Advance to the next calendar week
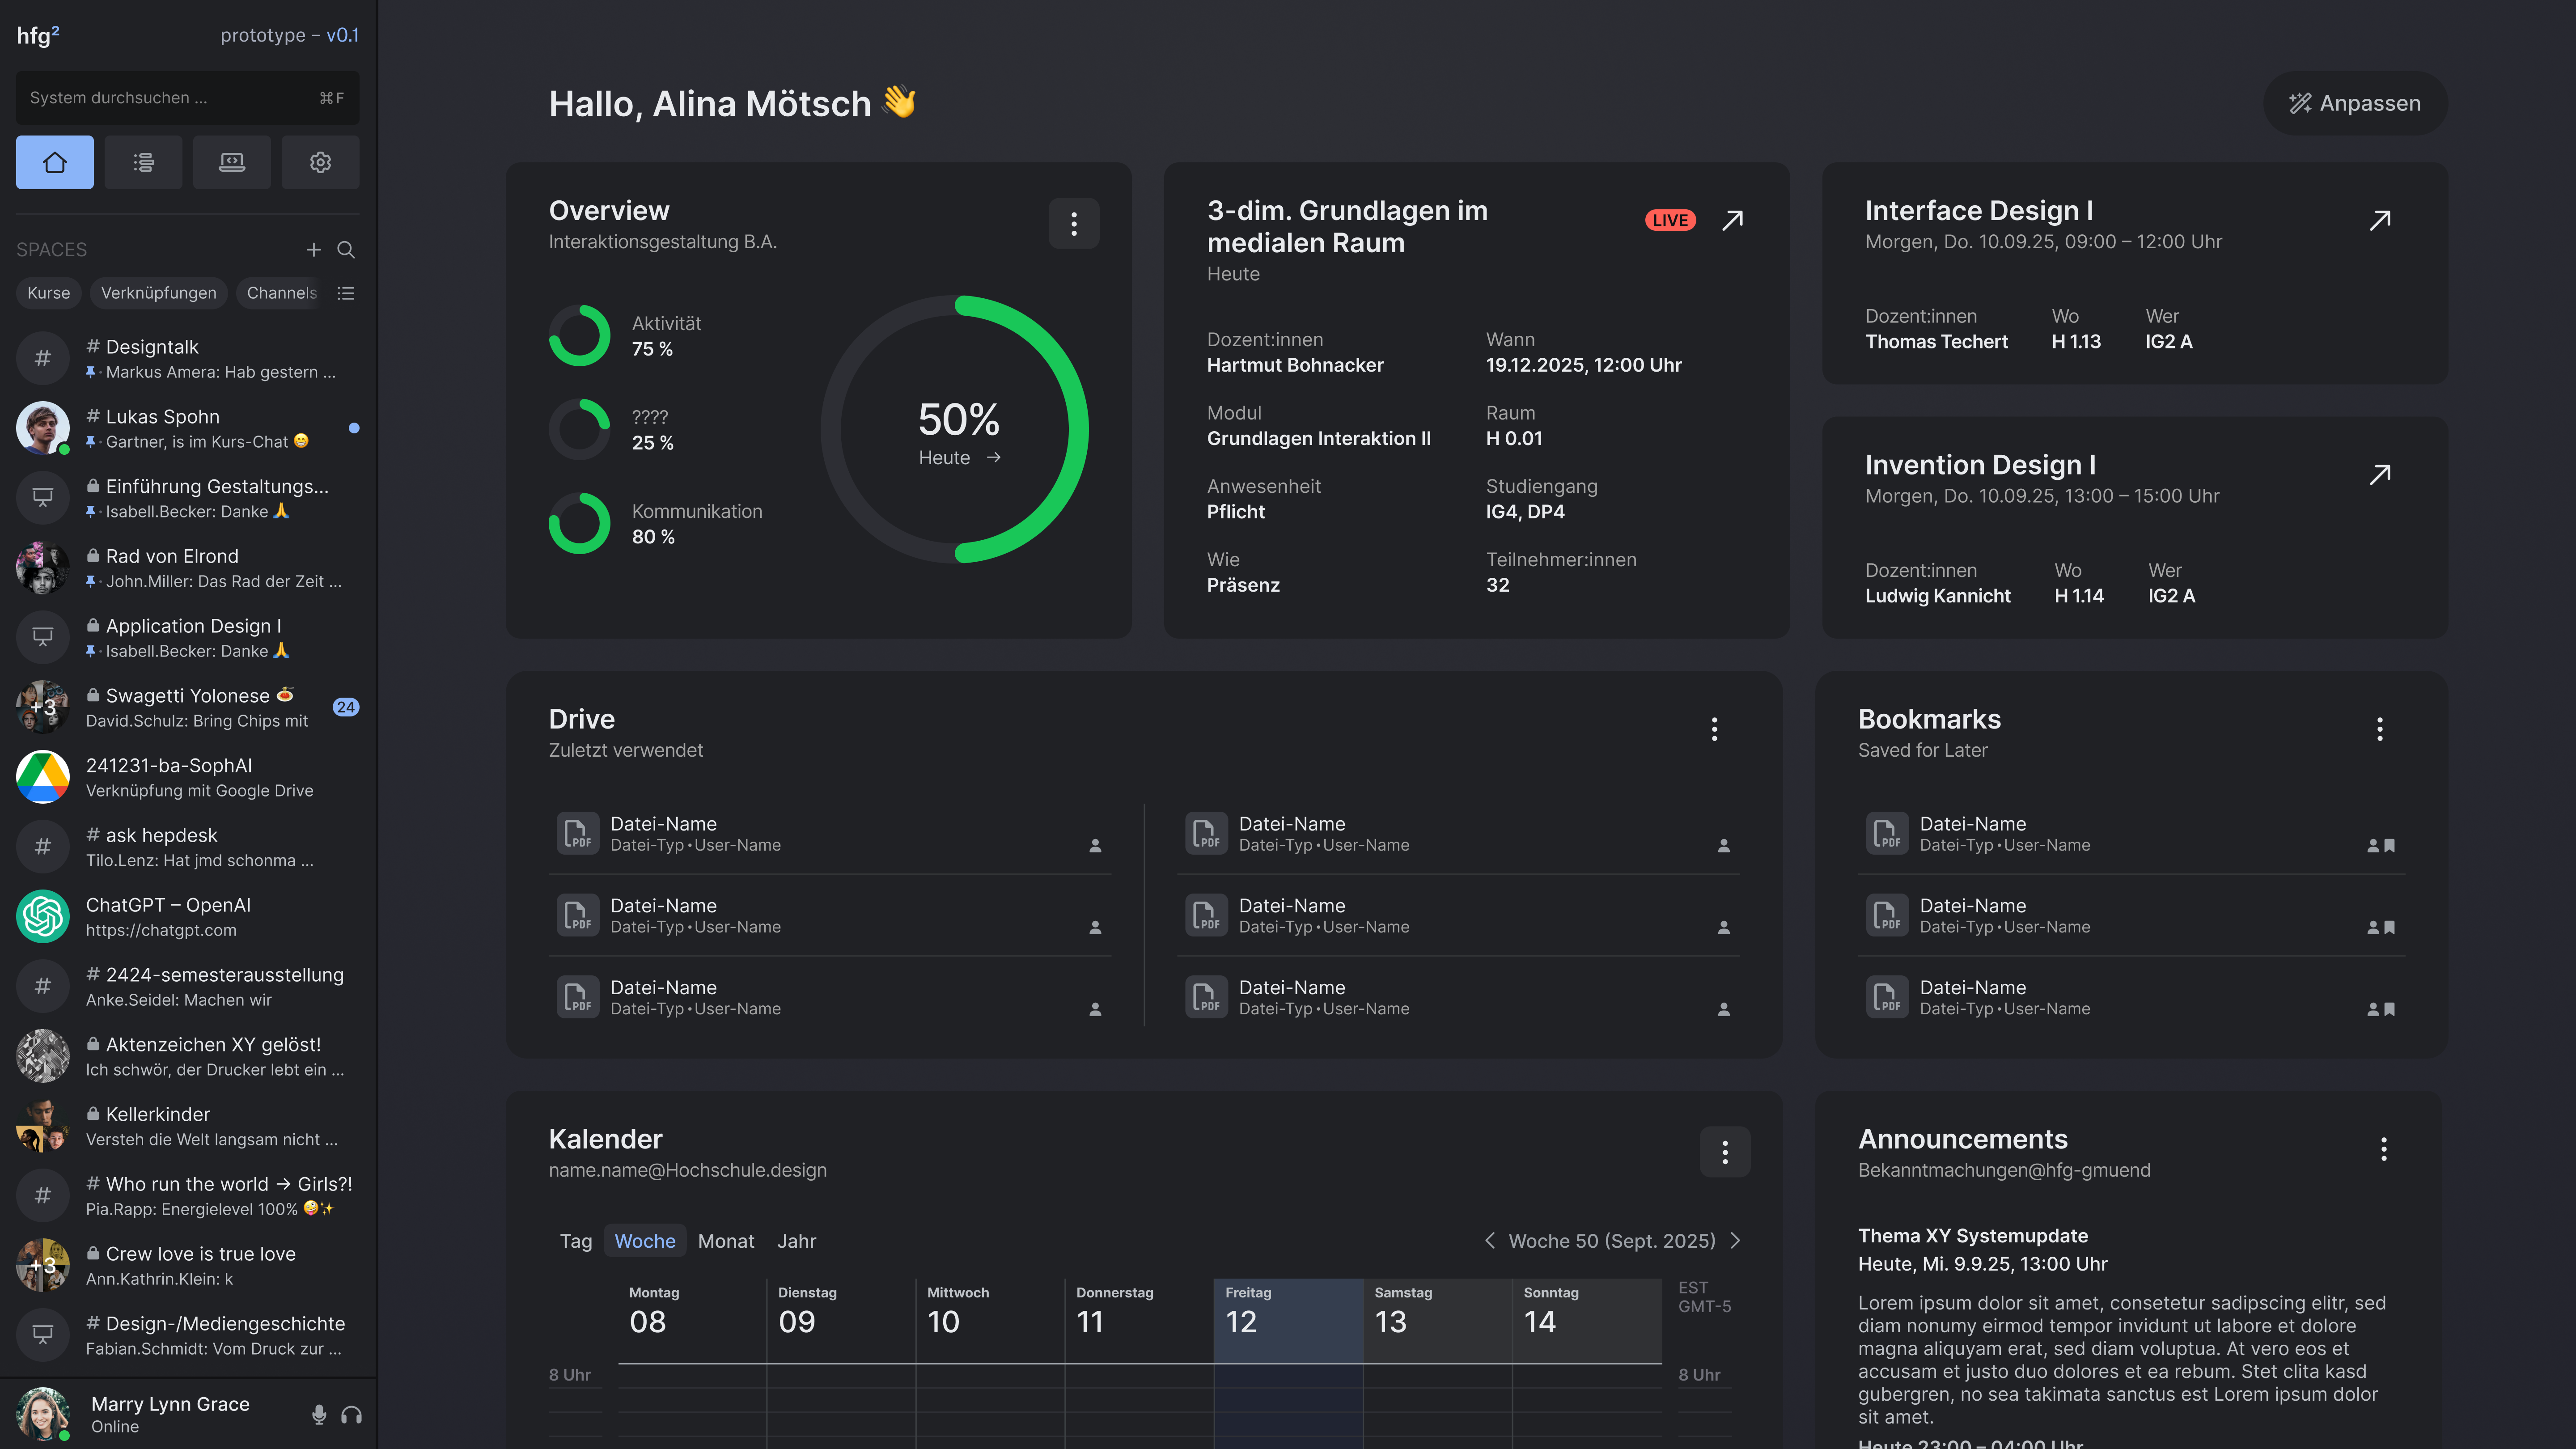 (x=1736, y=1240)
